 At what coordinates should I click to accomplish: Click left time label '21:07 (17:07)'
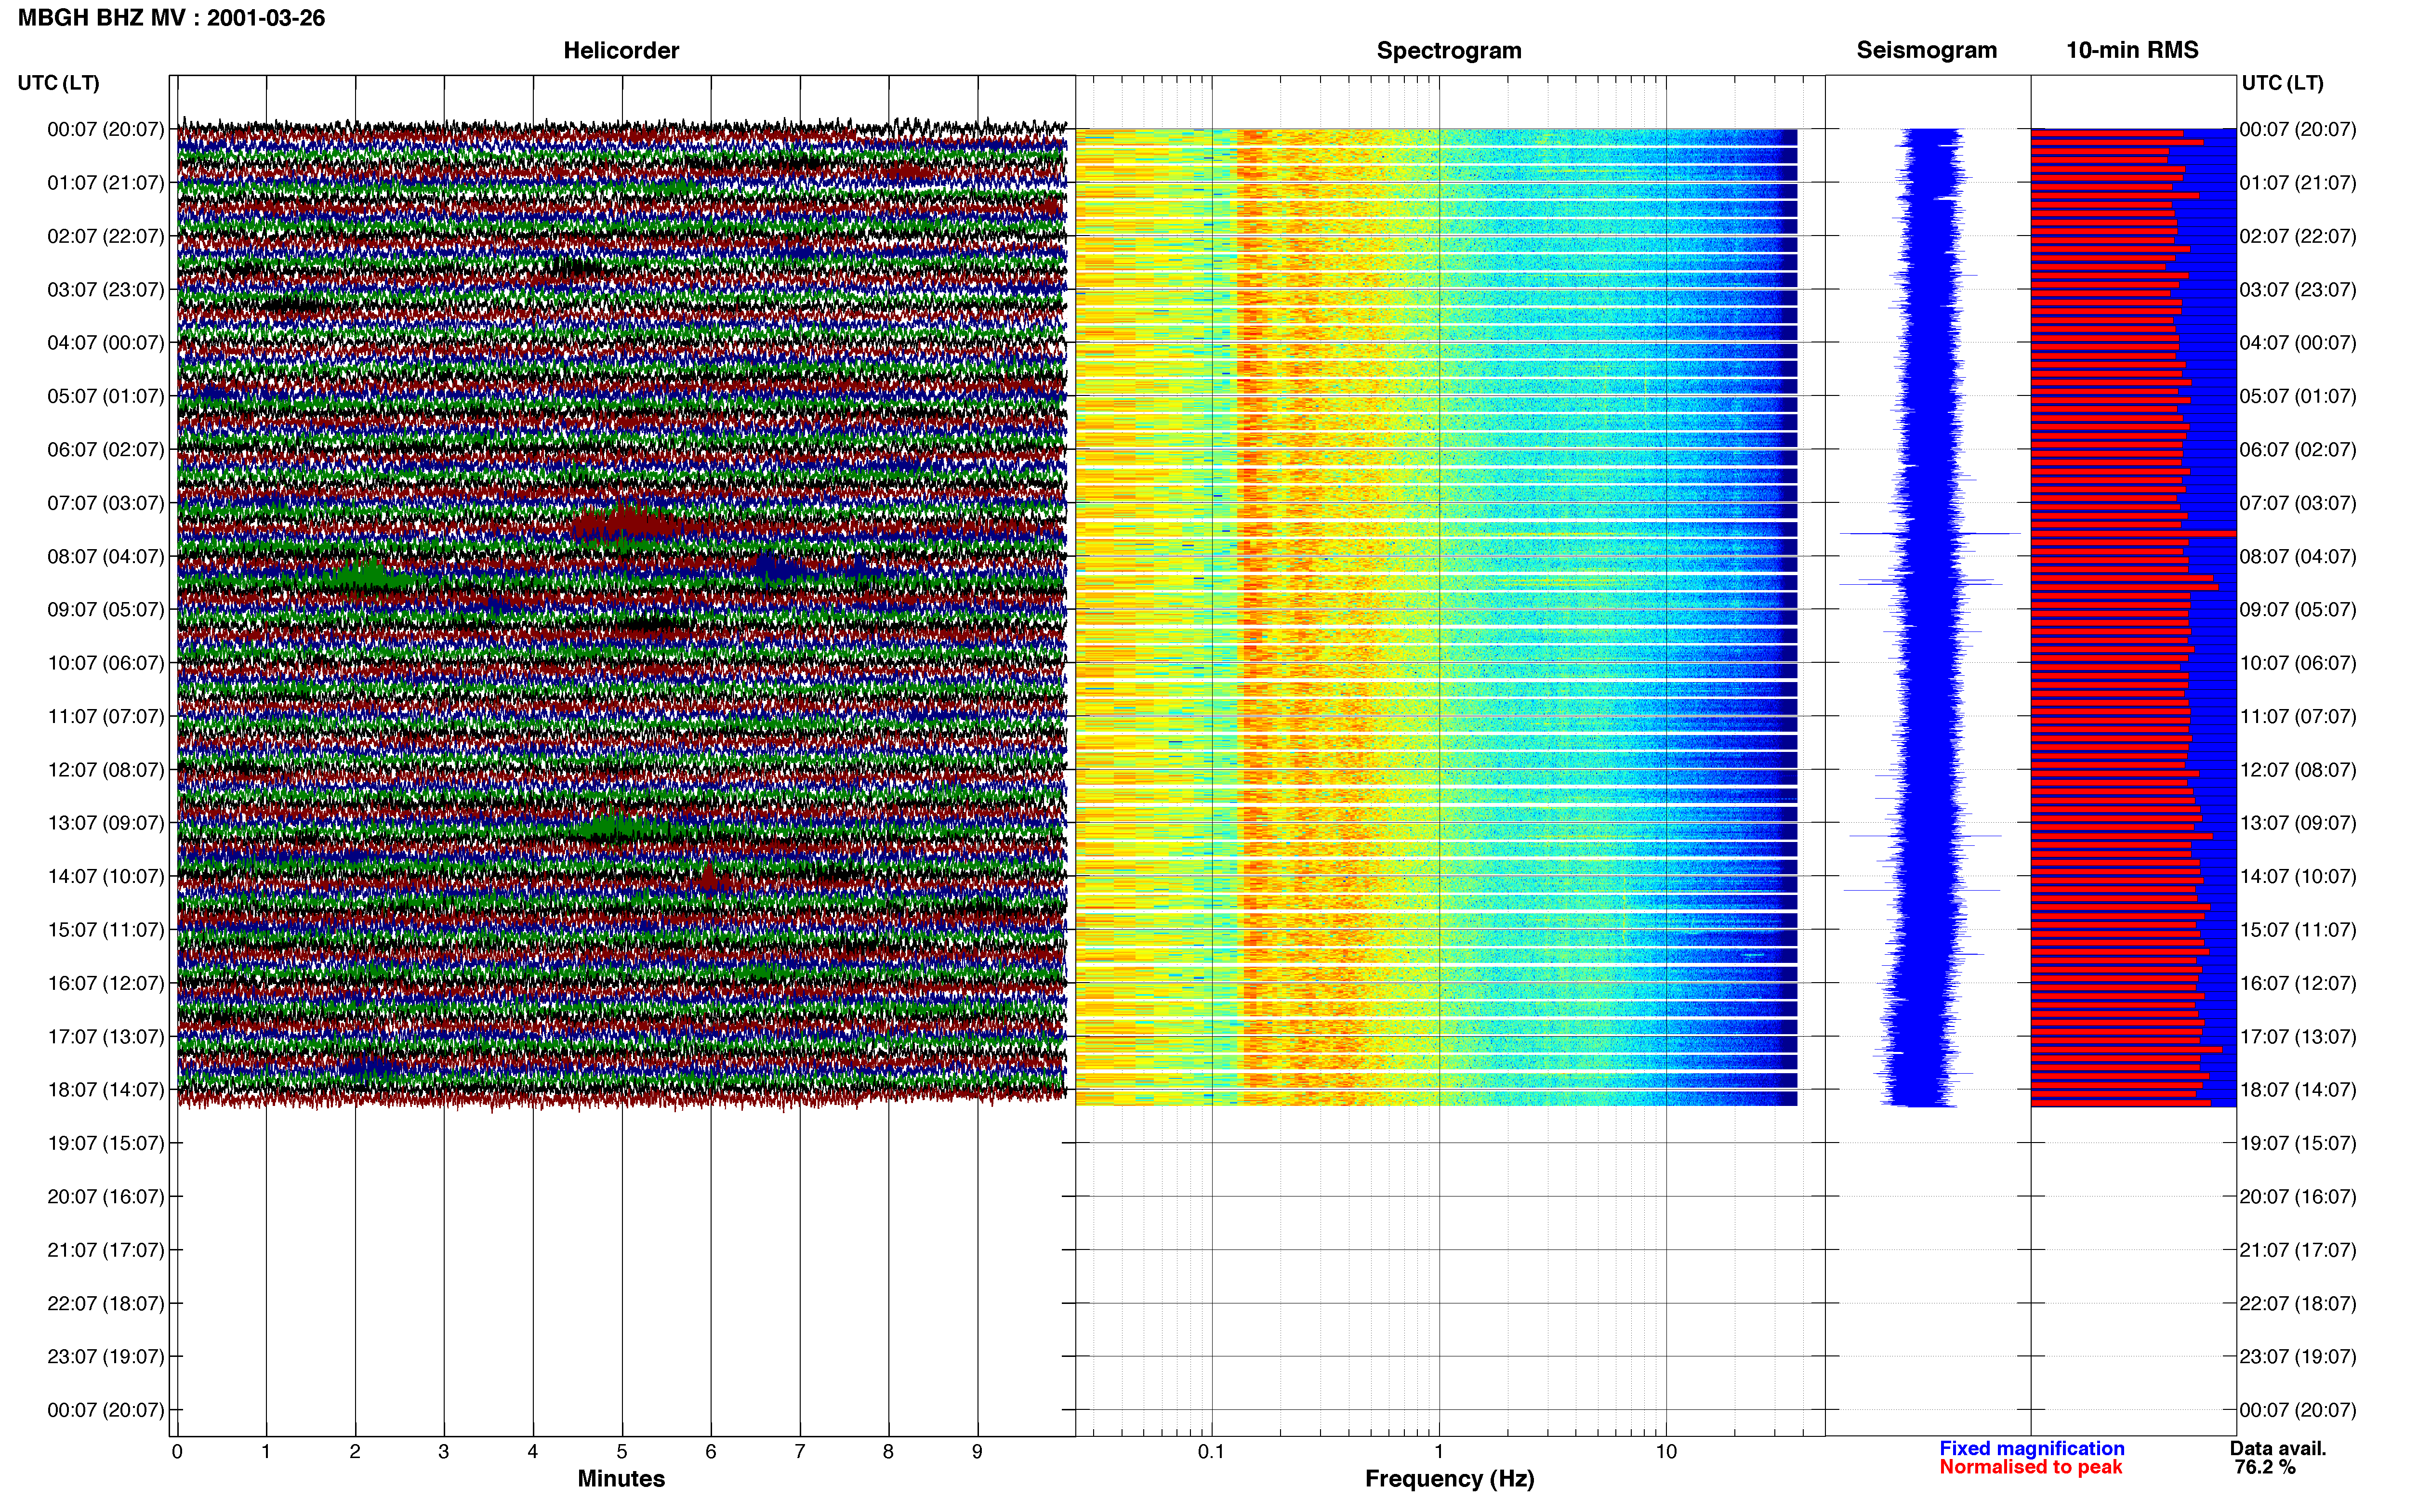[x=106, y=1250]
